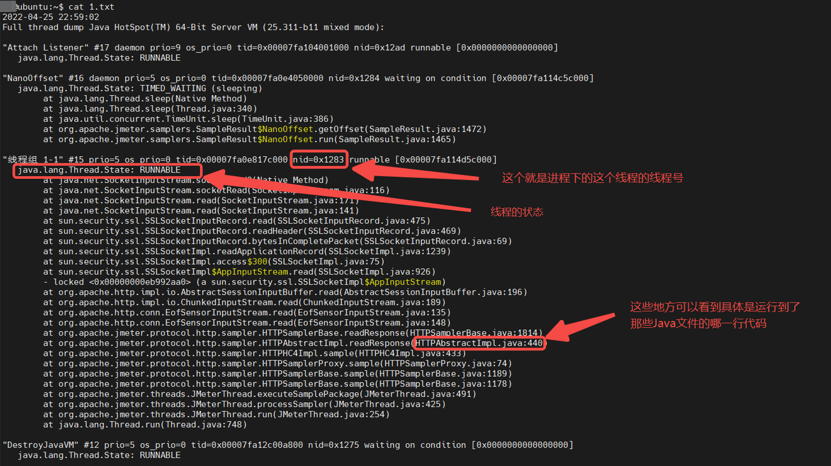Click the red note '这个就是进程下的这个线程的线程号'
The image size is (831, 466).
tap(593, 178)
